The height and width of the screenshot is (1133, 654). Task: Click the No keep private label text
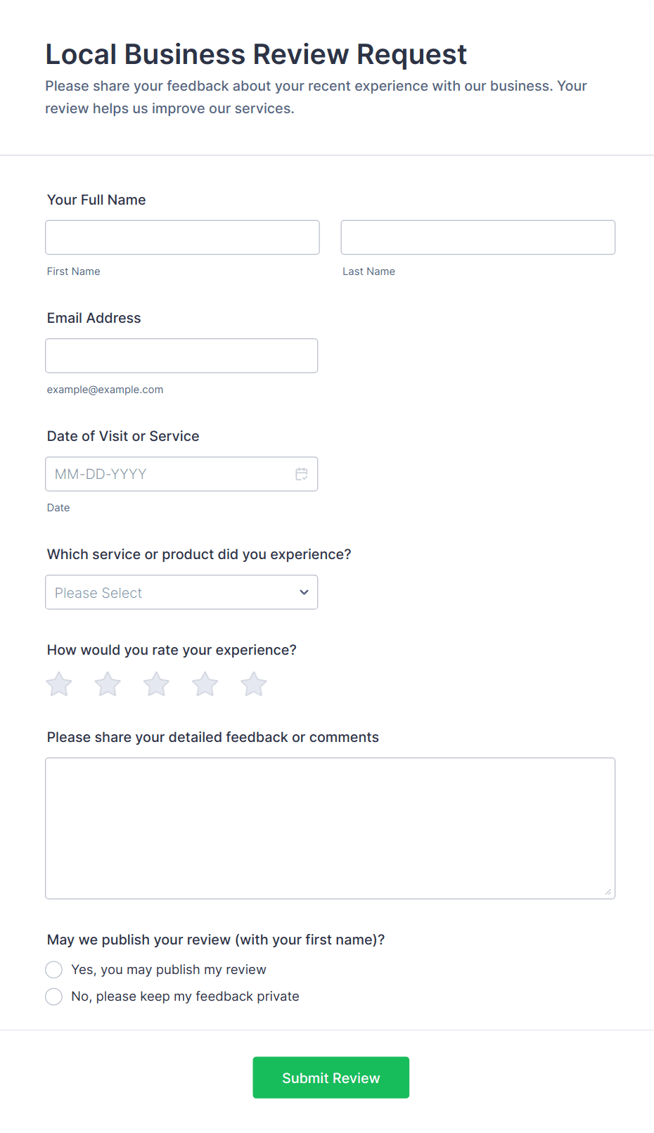(x=186, y=997)
